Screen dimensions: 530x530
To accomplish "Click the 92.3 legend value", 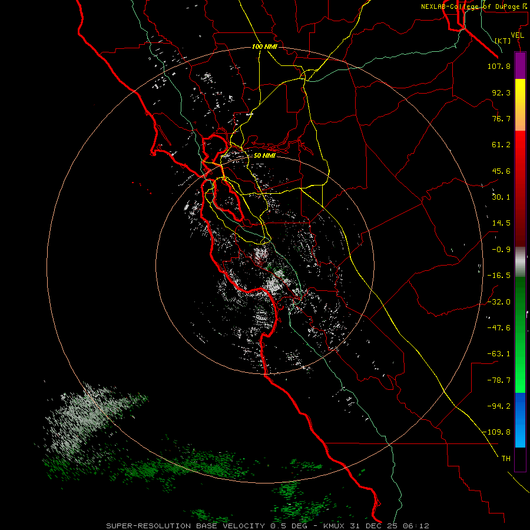I will click(x=501, y=92).
